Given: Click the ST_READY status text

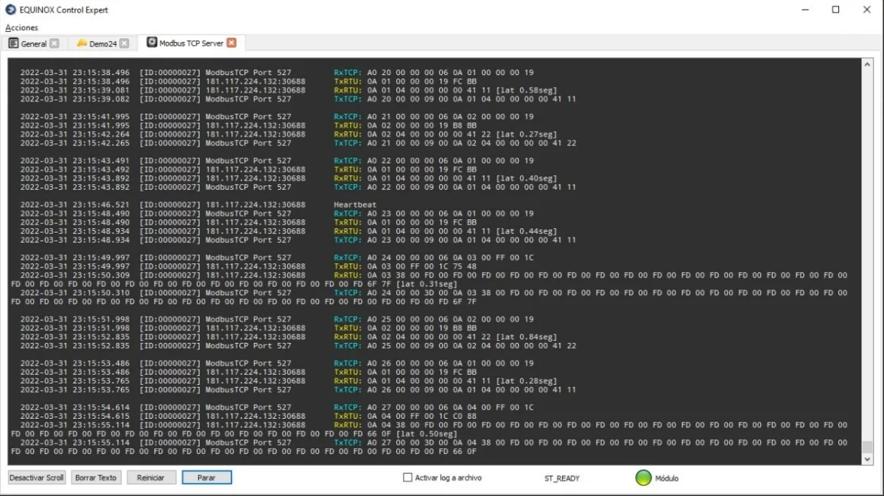Looking at the screenshot, I should (562, 478).
